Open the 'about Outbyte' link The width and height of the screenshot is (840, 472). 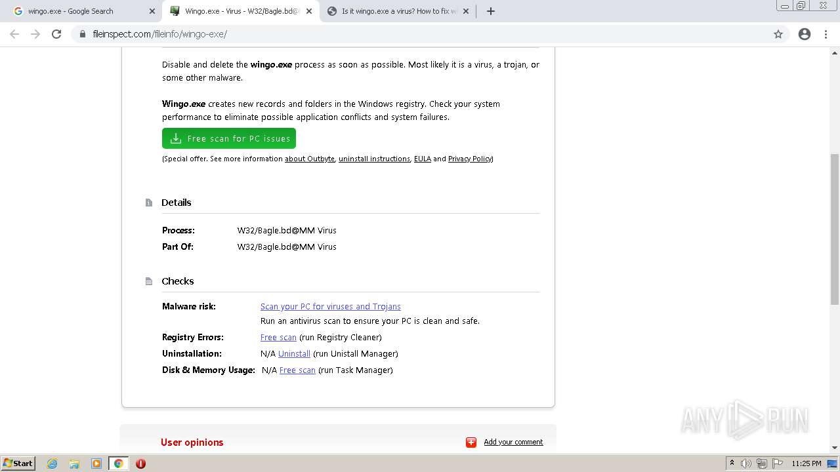[310, 159]
